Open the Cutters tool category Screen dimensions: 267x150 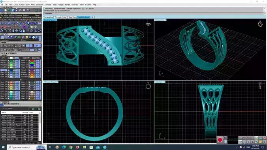point(31,20)
